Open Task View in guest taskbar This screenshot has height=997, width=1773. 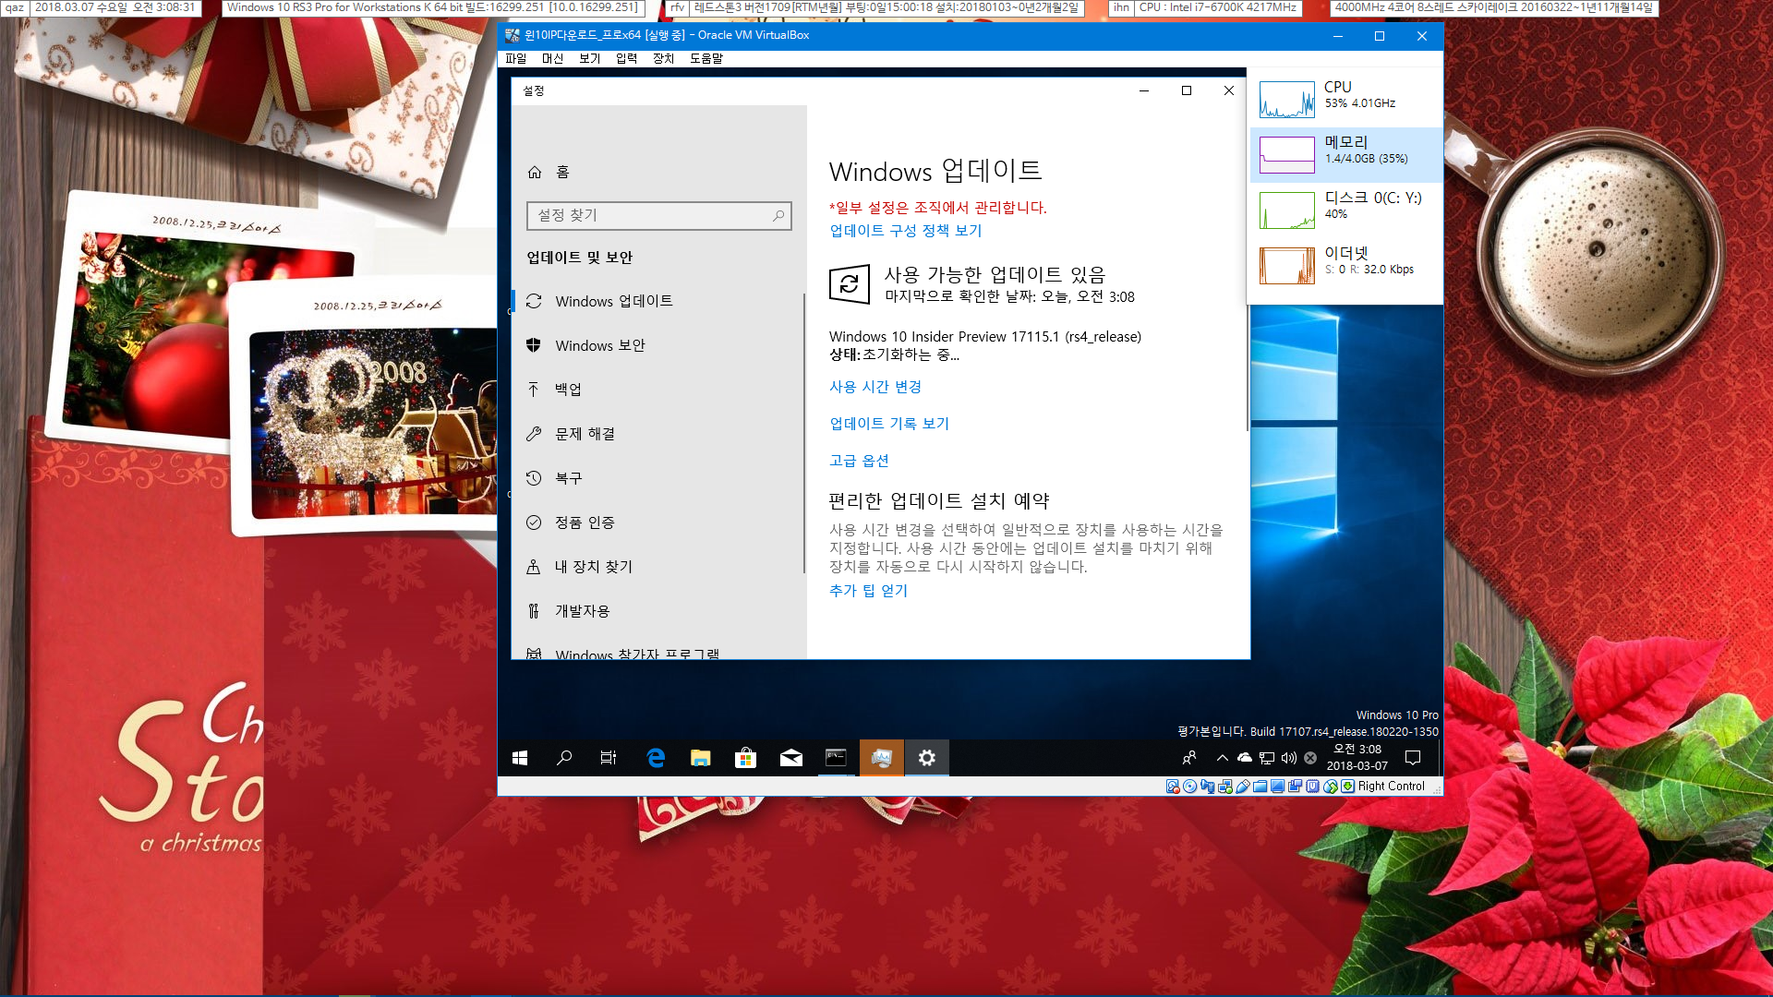609,758
